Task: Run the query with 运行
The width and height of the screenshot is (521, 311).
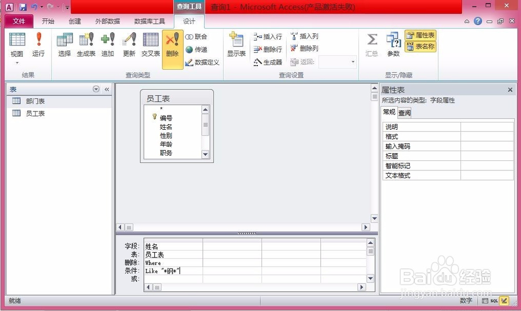Action: (x=38, y=45)
